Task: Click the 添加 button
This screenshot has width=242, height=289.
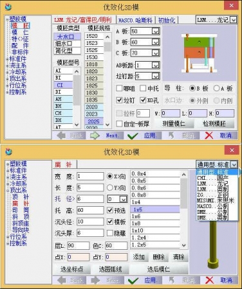Action: click(x=139, y=257)
